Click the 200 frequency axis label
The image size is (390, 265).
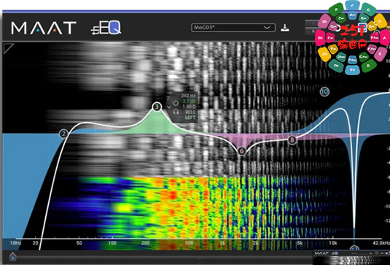(x=146, y=243)
